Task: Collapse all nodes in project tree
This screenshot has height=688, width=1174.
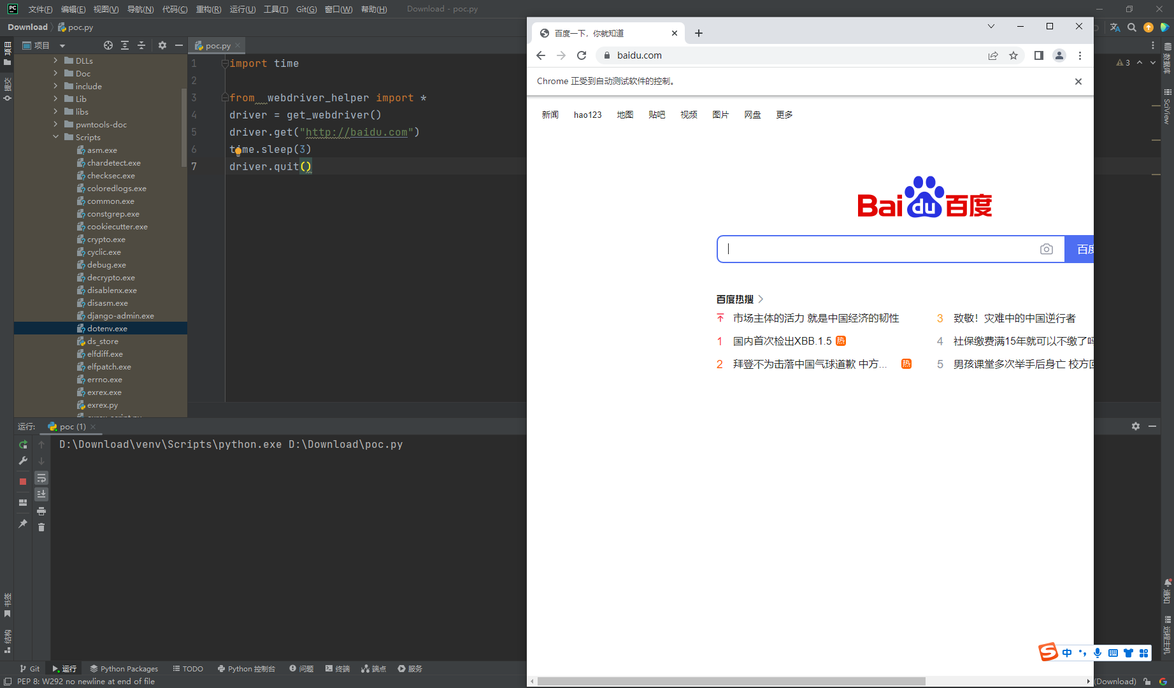Action: point(141,45)
